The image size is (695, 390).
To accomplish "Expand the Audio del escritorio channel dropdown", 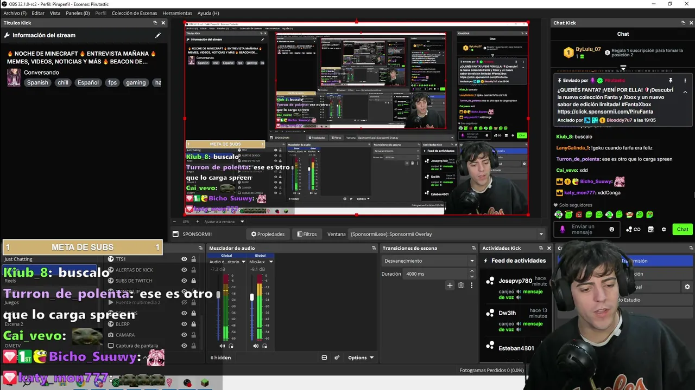I will [x=244, y=262].
